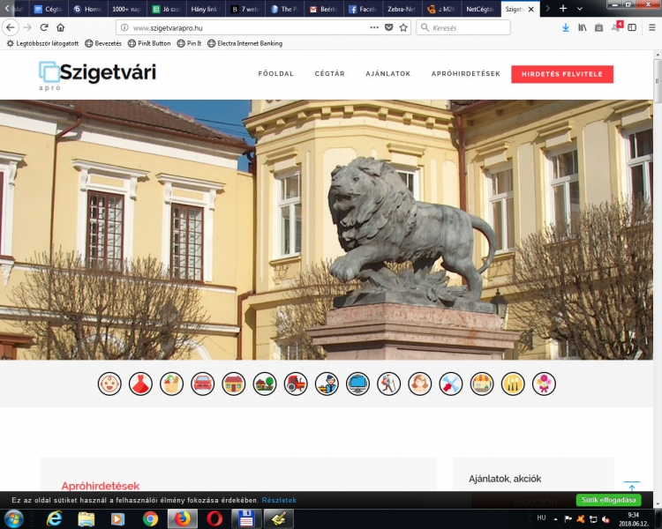Open the list all tabs dropdown arrow
The height and width of the screenshot is (529, 662).
[580, 9]
